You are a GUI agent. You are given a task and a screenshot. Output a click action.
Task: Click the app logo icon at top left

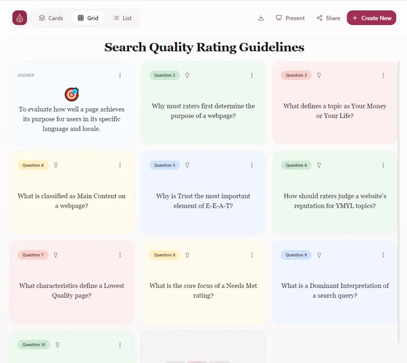click(x=19, y=18)
